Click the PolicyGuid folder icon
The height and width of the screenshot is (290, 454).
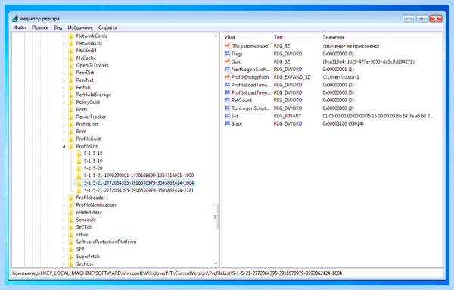pyautogui.click(x=70, y=102)
